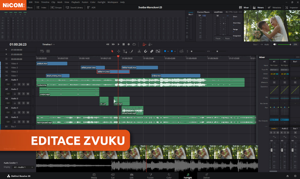Add a blue marker on timeline

tap(172, 51)
